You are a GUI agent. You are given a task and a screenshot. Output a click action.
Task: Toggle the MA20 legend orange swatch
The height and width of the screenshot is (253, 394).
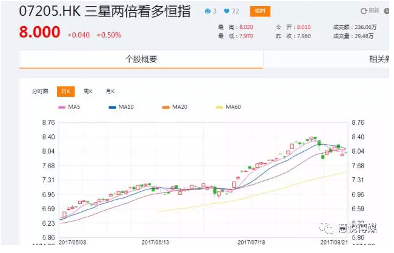(x=166, y=107)
